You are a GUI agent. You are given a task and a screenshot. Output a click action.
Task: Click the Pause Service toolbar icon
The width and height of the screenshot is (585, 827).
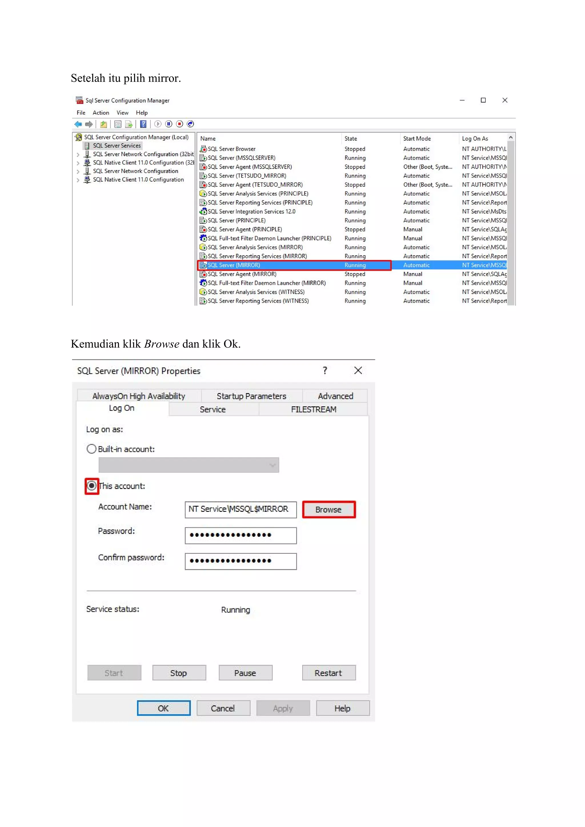(x=169, y=124)
